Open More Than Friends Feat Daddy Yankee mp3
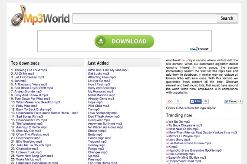Image resolution: width=247 pixels, height=164 pixels. pyautogui.click(x=203, y=133)
